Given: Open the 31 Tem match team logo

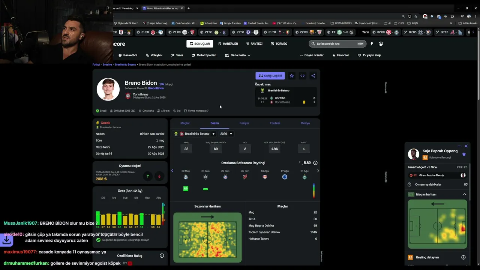Looking at the screenshot, I should coord(245,177).
